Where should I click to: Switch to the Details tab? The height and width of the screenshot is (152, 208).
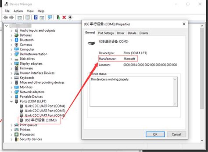click(x=132, y=33)
